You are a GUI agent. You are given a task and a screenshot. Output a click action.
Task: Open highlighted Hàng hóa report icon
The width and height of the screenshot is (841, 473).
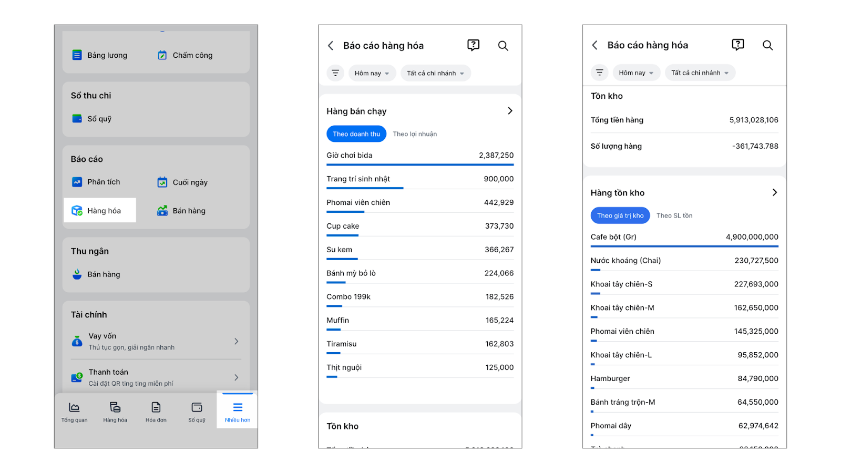click(x=77, y=211)
